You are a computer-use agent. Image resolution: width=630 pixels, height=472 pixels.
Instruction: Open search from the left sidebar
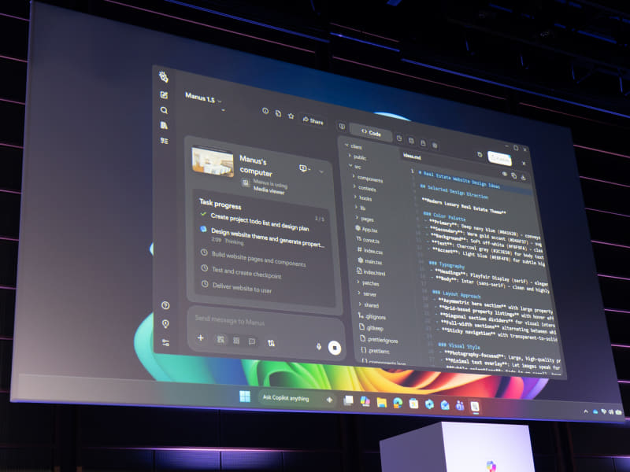164,110
